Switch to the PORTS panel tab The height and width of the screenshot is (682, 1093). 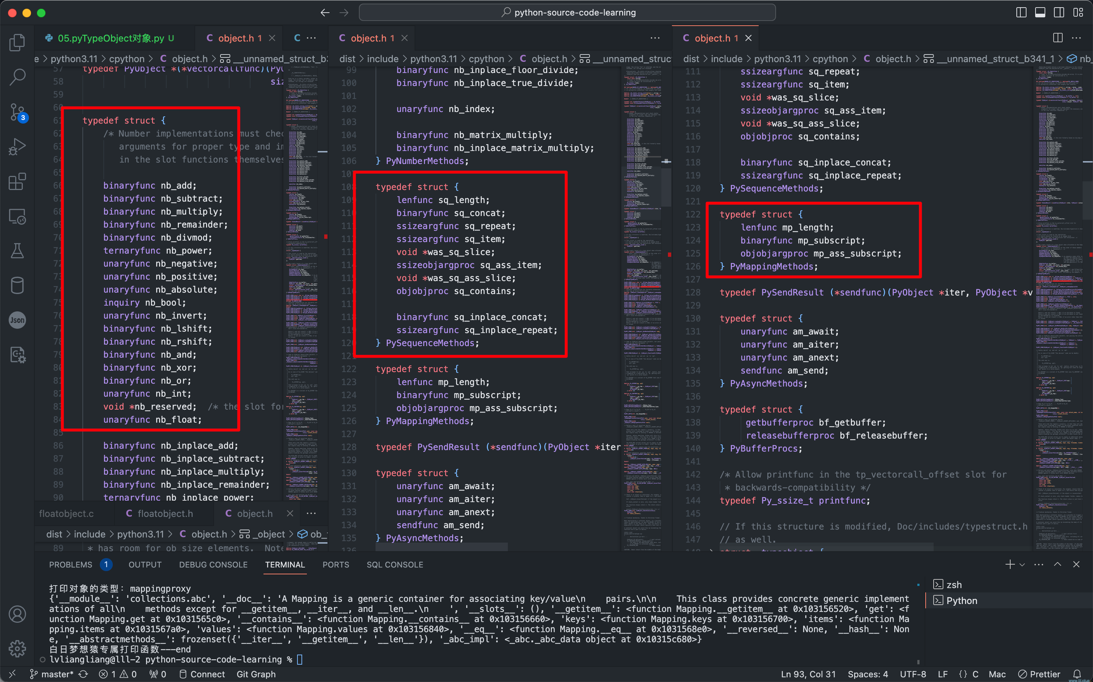pyautogui.click(x=336, y=565)
